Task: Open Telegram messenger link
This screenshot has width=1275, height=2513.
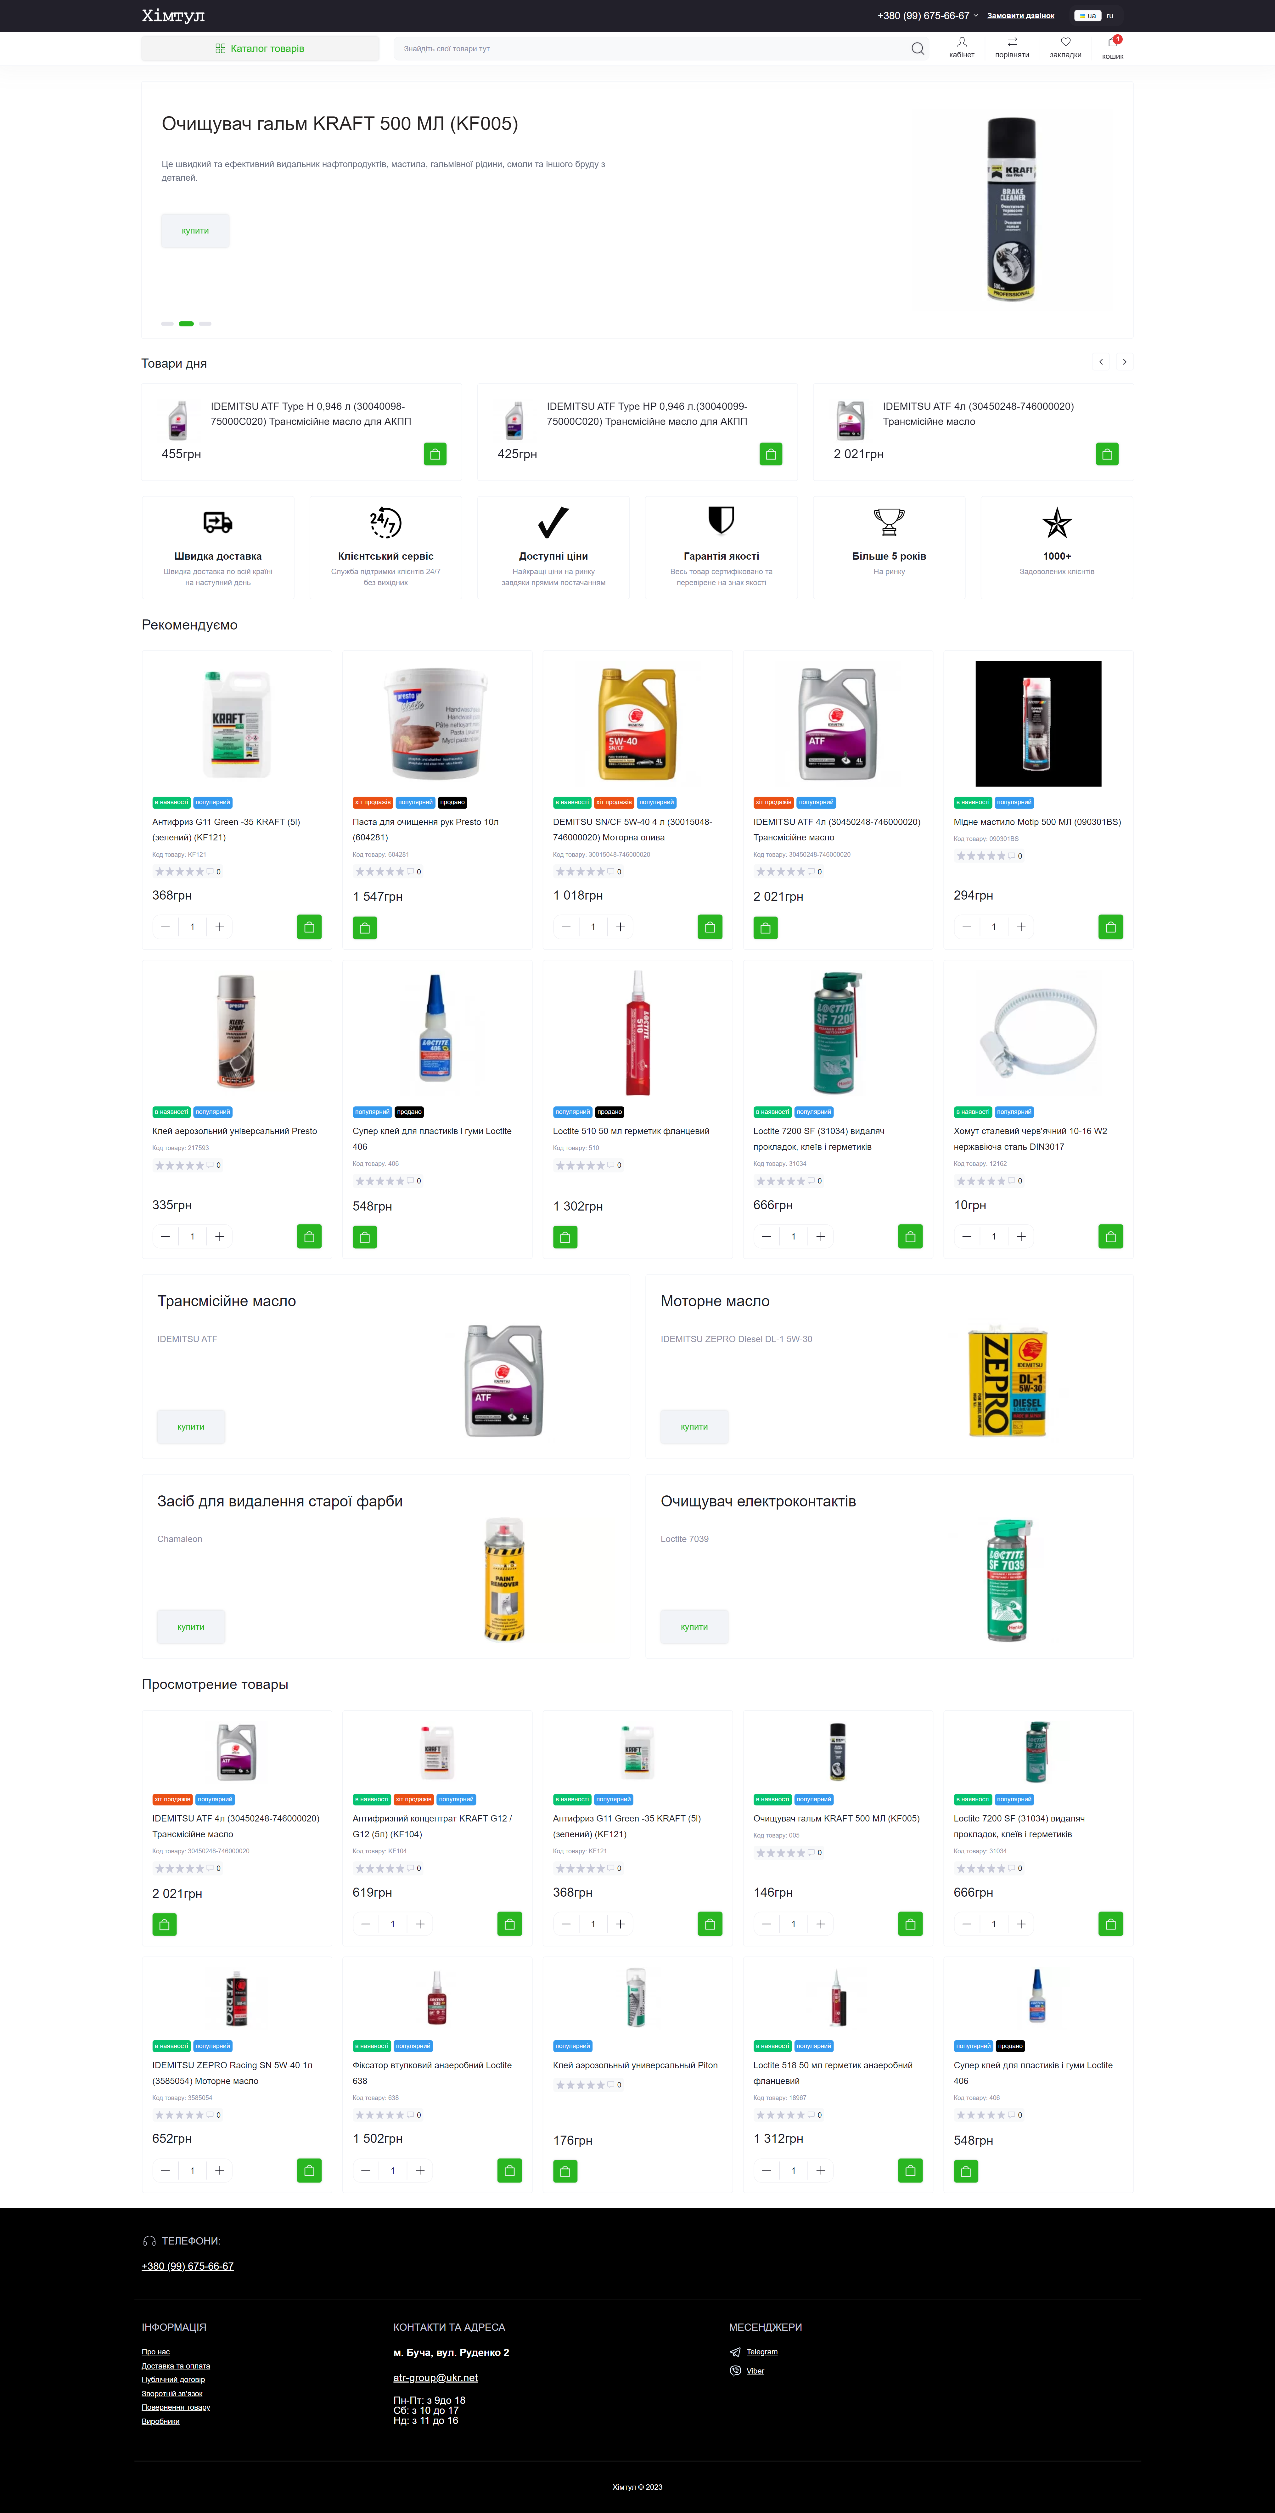Action: [762, 2352]
